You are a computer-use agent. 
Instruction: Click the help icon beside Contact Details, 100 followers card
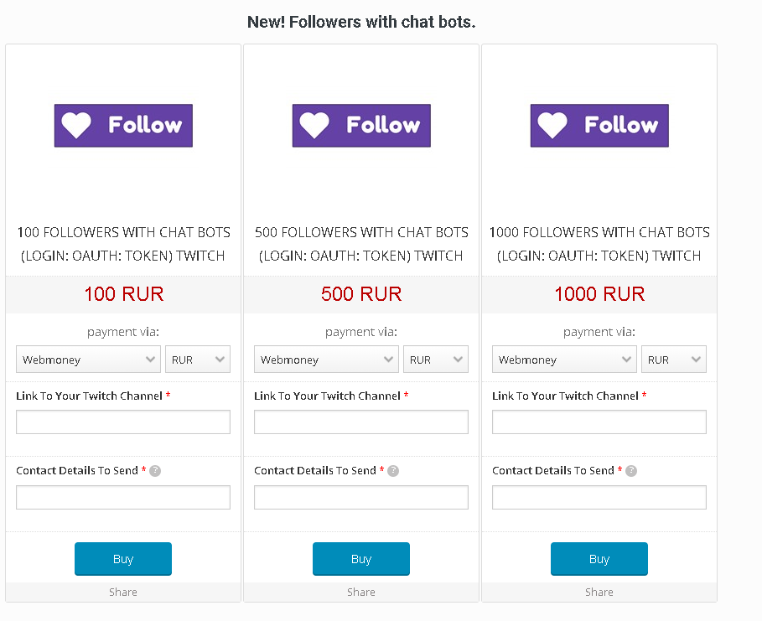[x=155, y=471]
